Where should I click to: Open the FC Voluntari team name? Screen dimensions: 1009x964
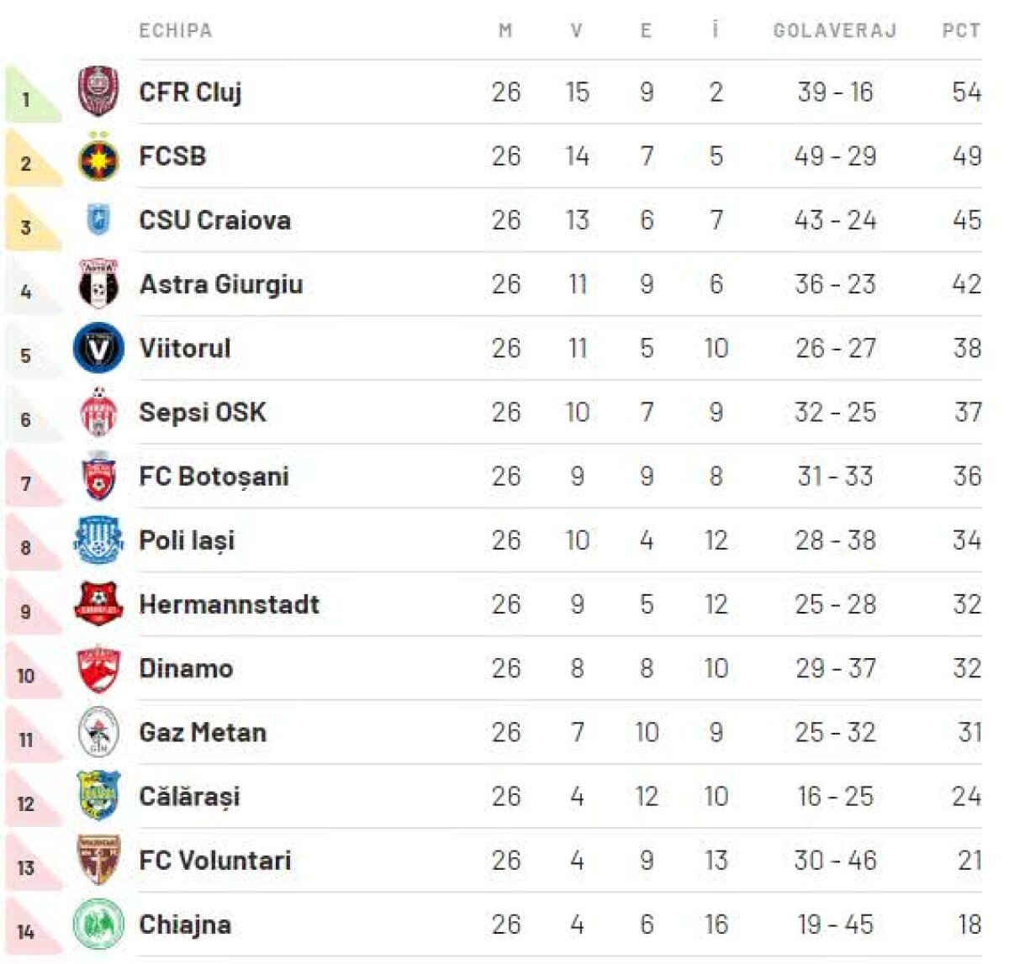click(x=215, y=861)
